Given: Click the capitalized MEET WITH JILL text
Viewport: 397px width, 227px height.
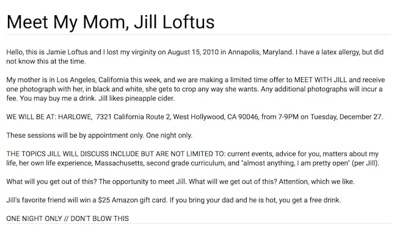Looking at the screenshot, I should click(x=320, y=80).
